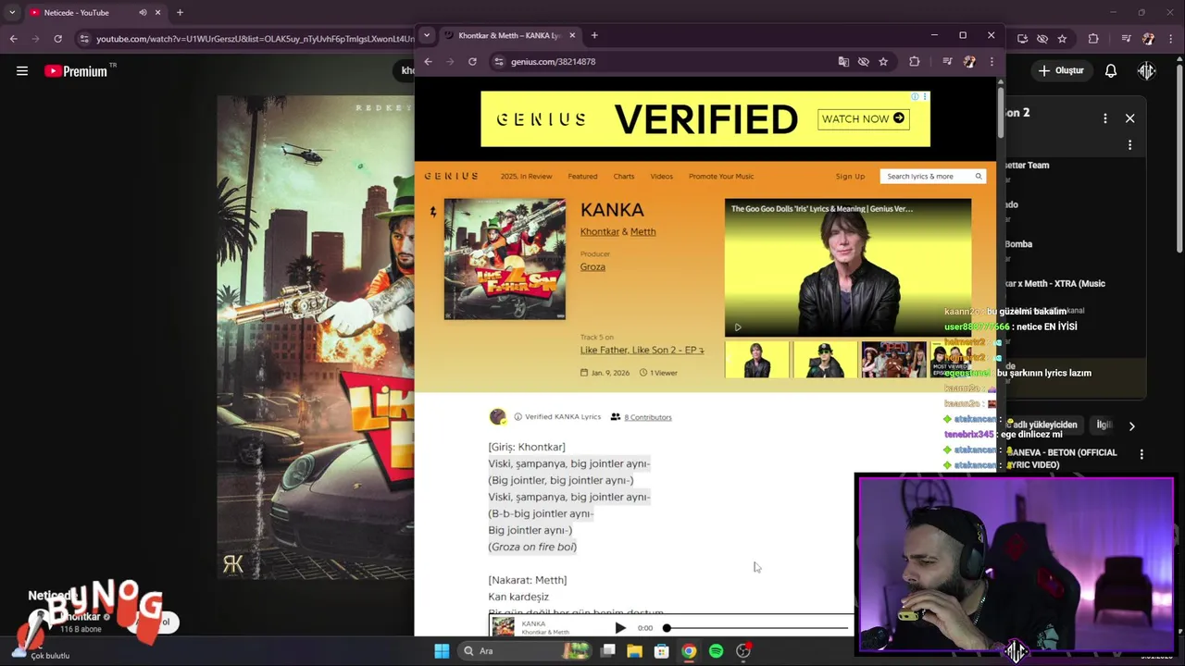1185x666 pixels.
Task: Reload the Genius page
Action: 472,62
